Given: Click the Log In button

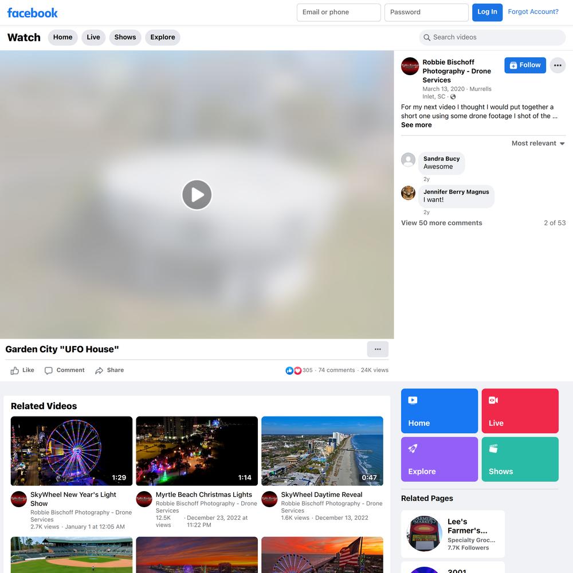Looking at the screenshot, I should point(487,12).
